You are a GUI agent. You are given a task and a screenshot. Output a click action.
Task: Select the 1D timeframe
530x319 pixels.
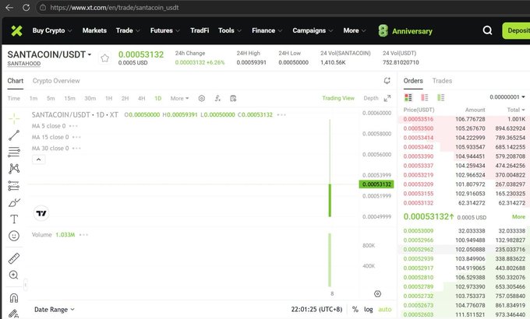158,99
